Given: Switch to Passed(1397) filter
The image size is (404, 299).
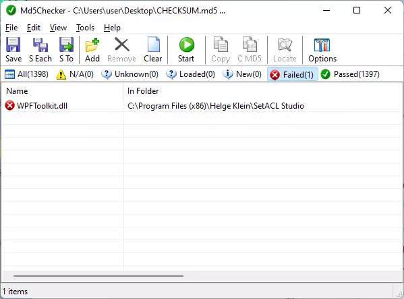Looking at the screenshot, I should pos(350,74).
